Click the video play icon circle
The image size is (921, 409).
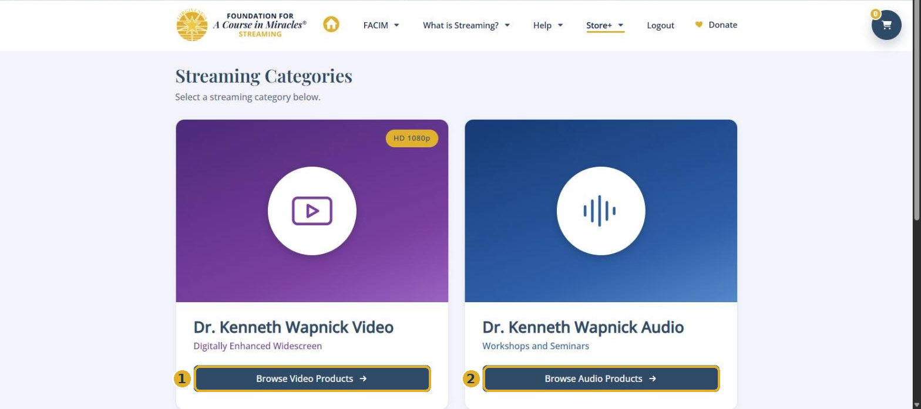pyautogui.click(x=312, y=211)
